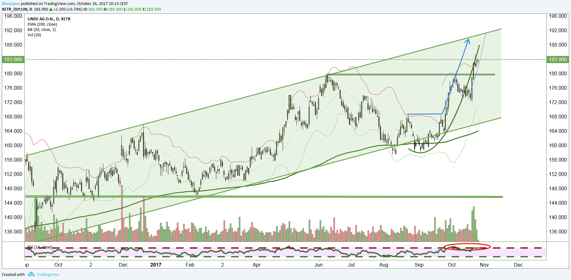Open the TradingView footer link
571x280 pixels.
coord(48,275)
